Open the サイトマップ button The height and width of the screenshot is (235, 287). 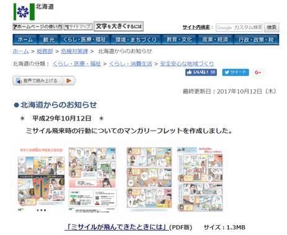(77, 27)
